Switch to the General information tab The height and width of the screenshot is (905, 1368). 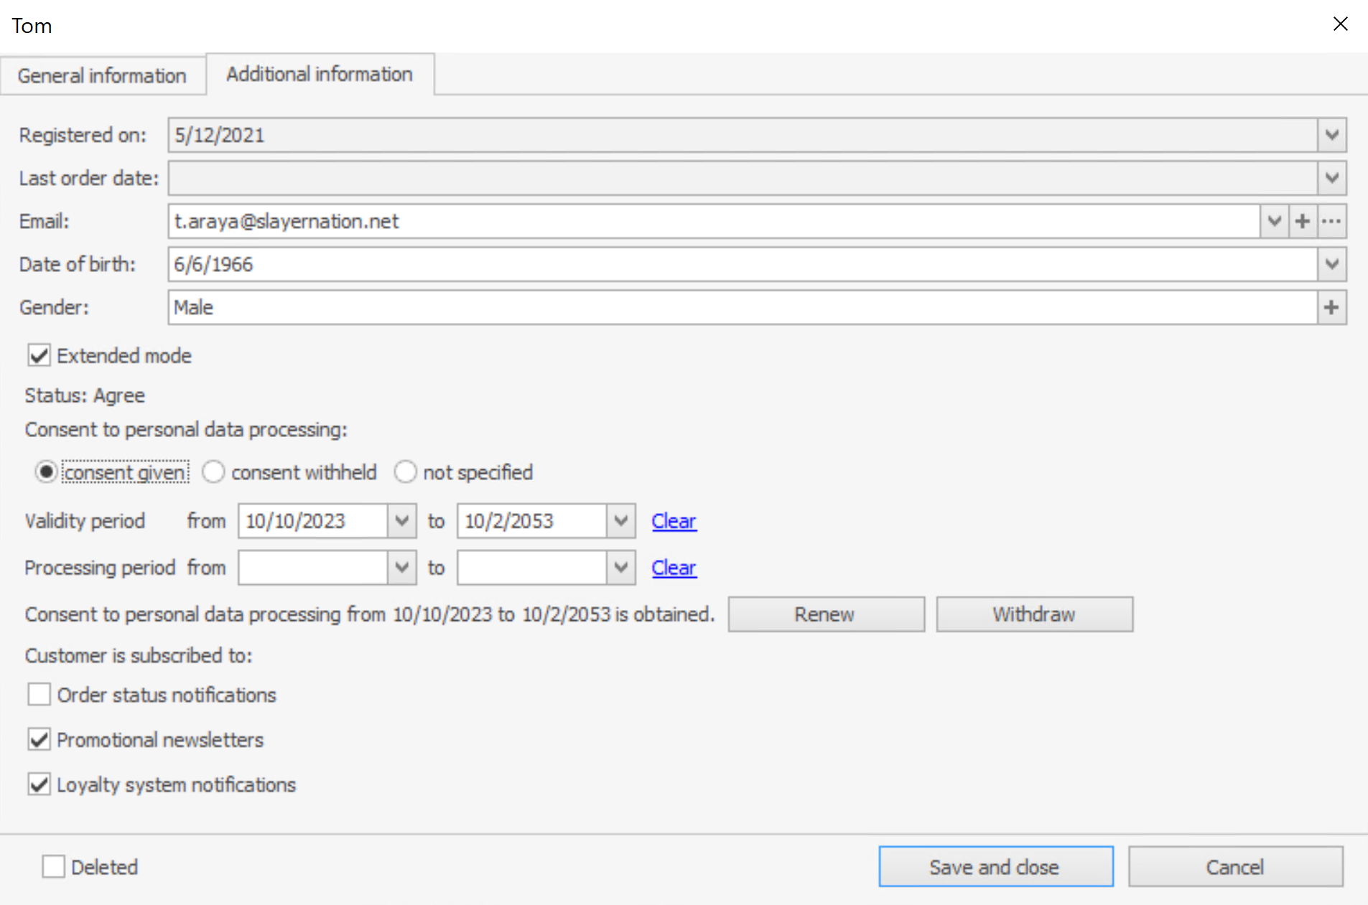102,75
